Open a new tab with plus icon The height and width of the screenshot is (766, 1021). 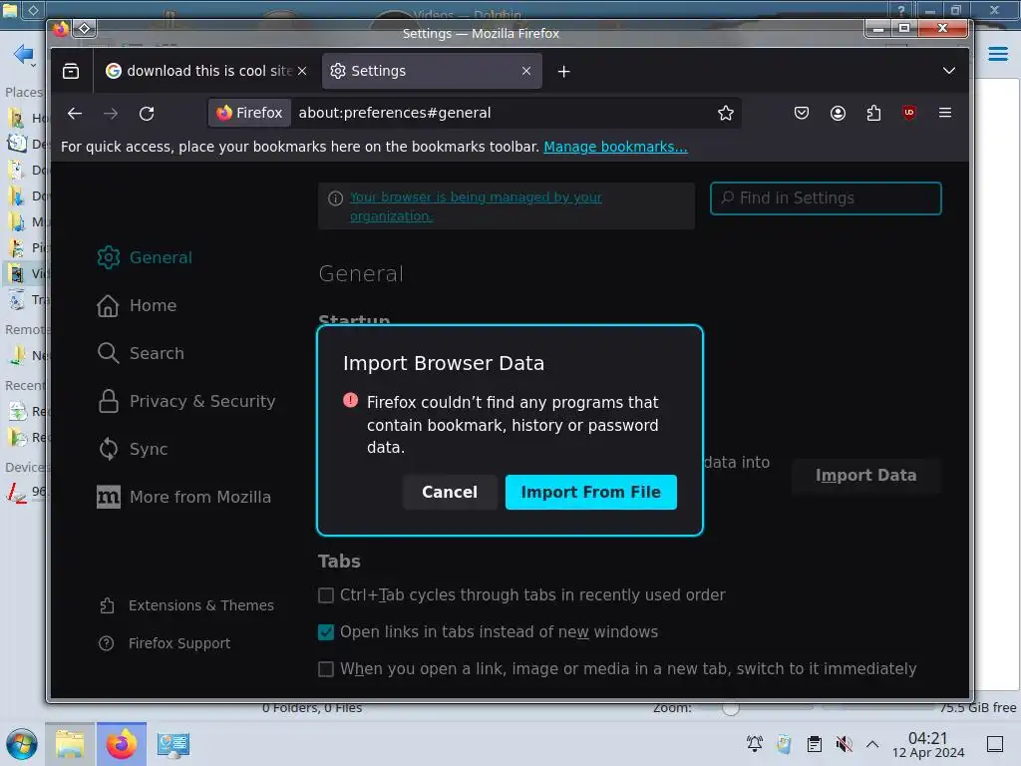point(564,71)
